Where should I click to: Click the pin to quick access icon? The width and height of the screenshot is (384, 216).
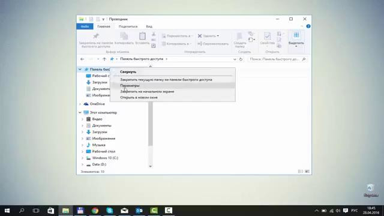pyautogui.click(x=96, y=37)
